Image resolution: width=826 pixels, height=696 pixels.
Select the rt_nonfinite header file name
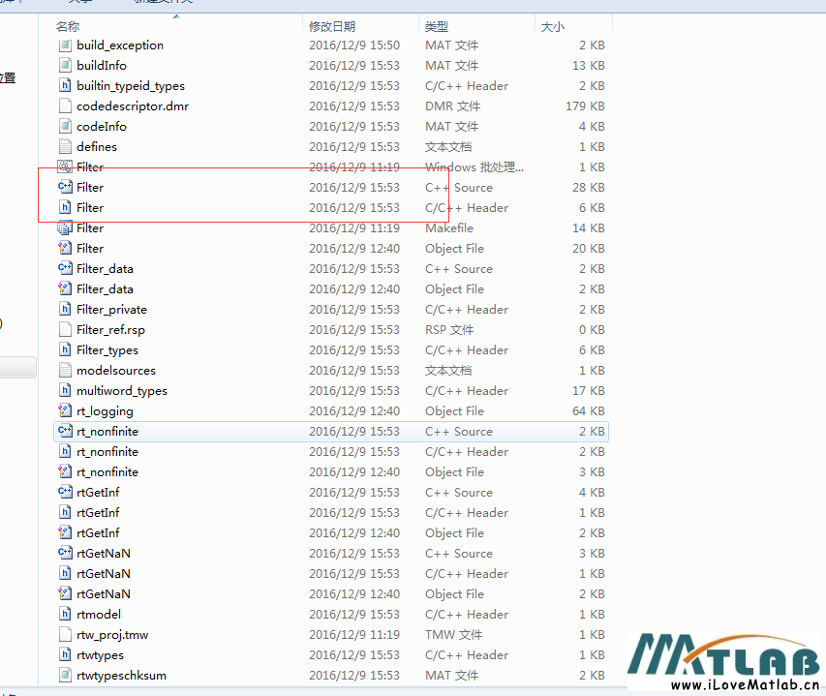[x=107, y=452]
